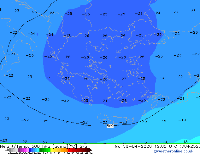Click the 'Height/Temp. 500 hPa' chart title
Screen dimensions: 200x154
coord(26,146)
